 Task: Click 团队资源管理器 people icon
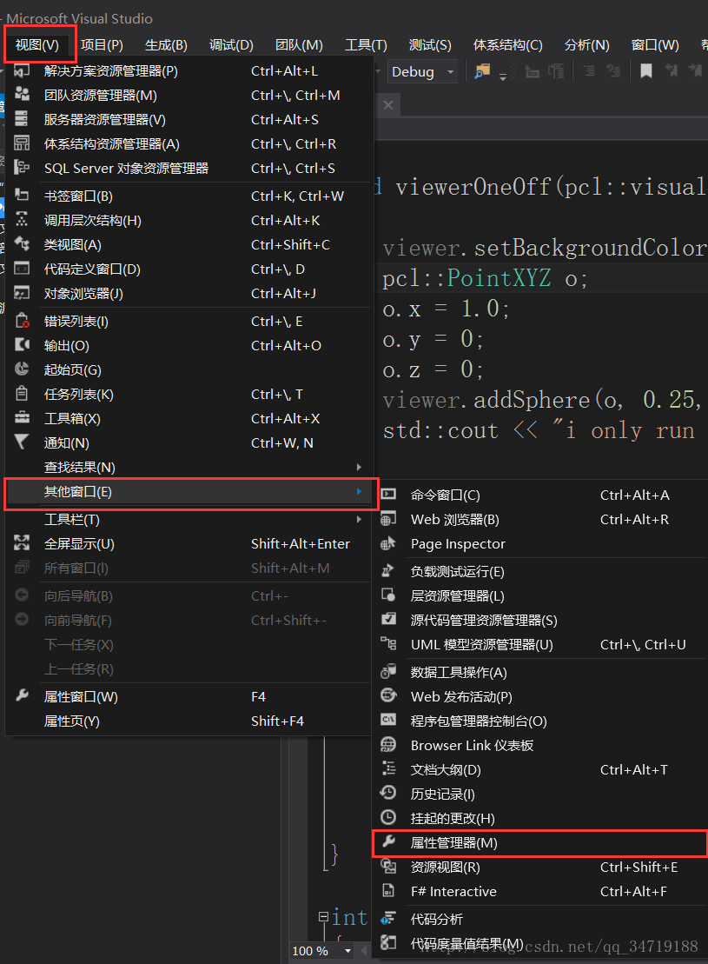(x=22, y=94)
